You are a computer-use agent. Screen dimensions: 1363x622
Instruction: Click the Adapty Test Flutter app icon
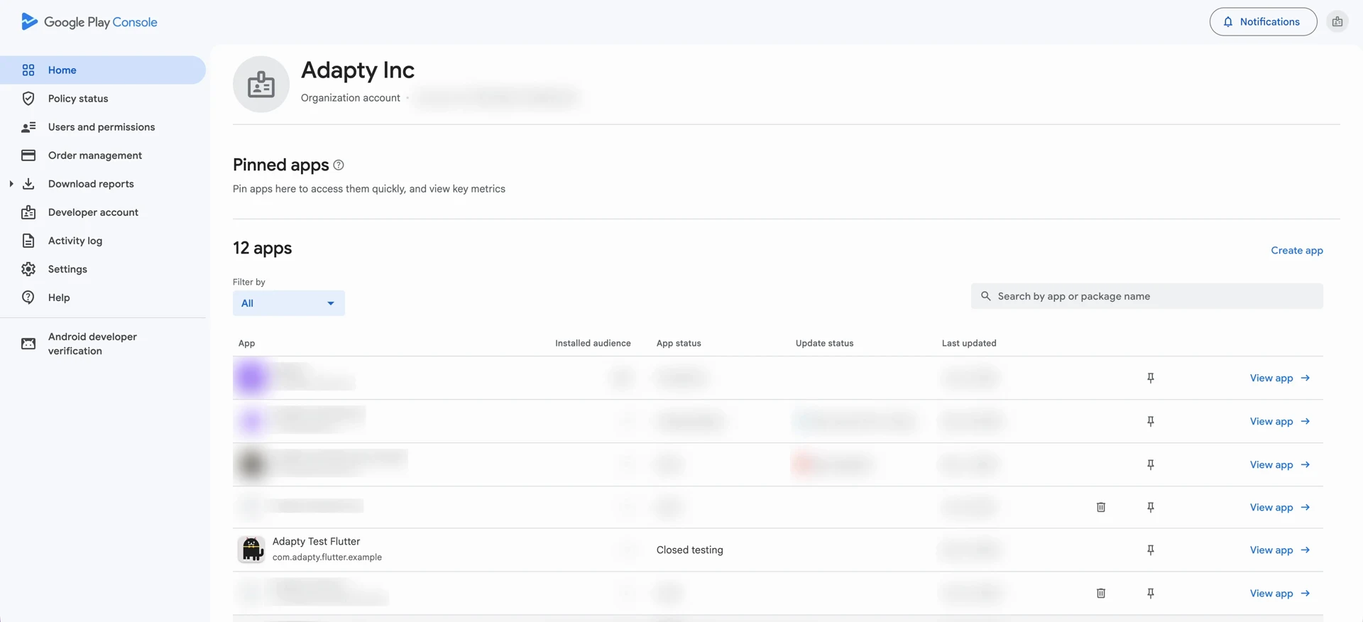point(251,550)
